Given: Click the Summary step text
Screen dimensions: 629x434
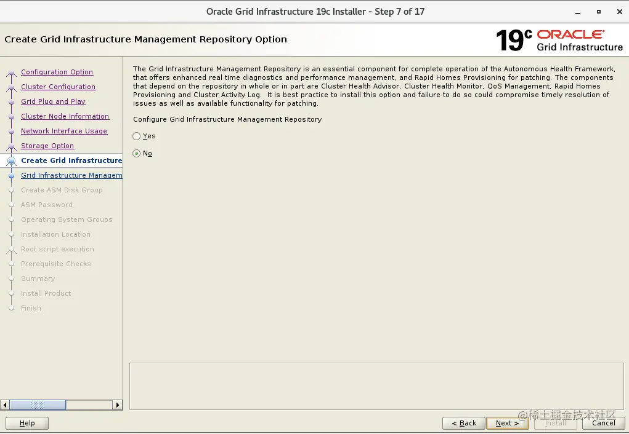Looking at the screenshot, I should (38, 278).
